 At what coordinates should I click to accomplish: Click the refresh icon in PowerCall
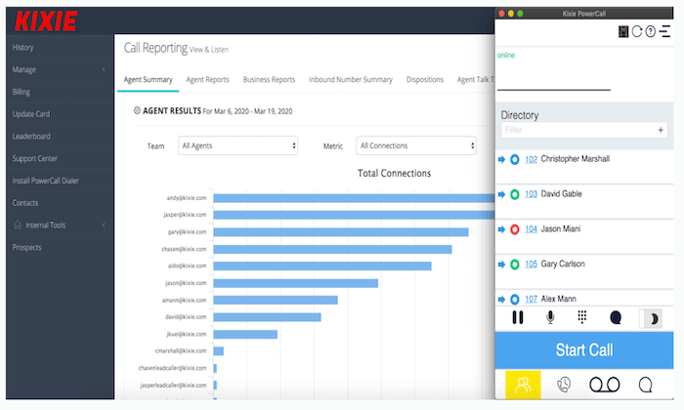[637, 31]
